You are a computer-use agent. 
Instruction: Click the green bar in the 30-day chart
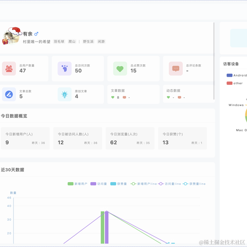(x=102, y=227)
